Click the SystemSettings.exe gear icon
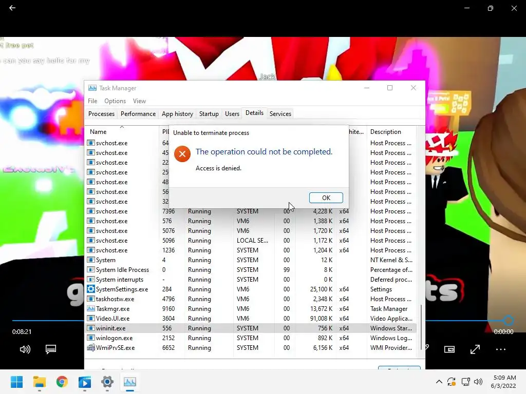The image size is (526, 394). click(90, 289)
